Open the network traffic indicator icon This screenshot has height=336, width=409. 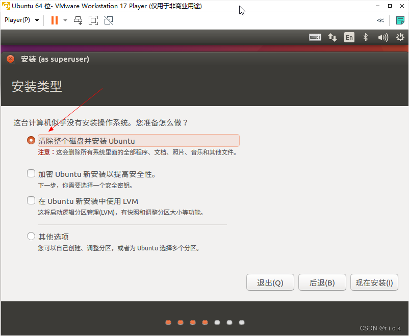tap(333, 37)
